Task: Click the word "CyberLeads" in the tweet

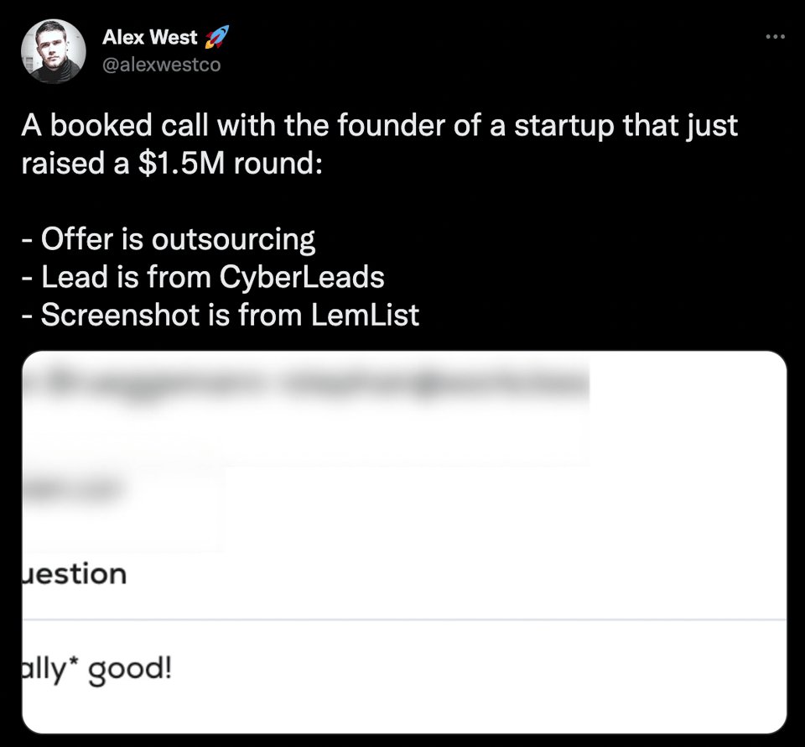Action: [x=302, y=278]
